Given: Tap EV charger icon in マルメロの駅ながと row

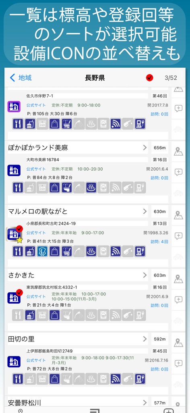Looking at the screenshot, I should [140, 251].
